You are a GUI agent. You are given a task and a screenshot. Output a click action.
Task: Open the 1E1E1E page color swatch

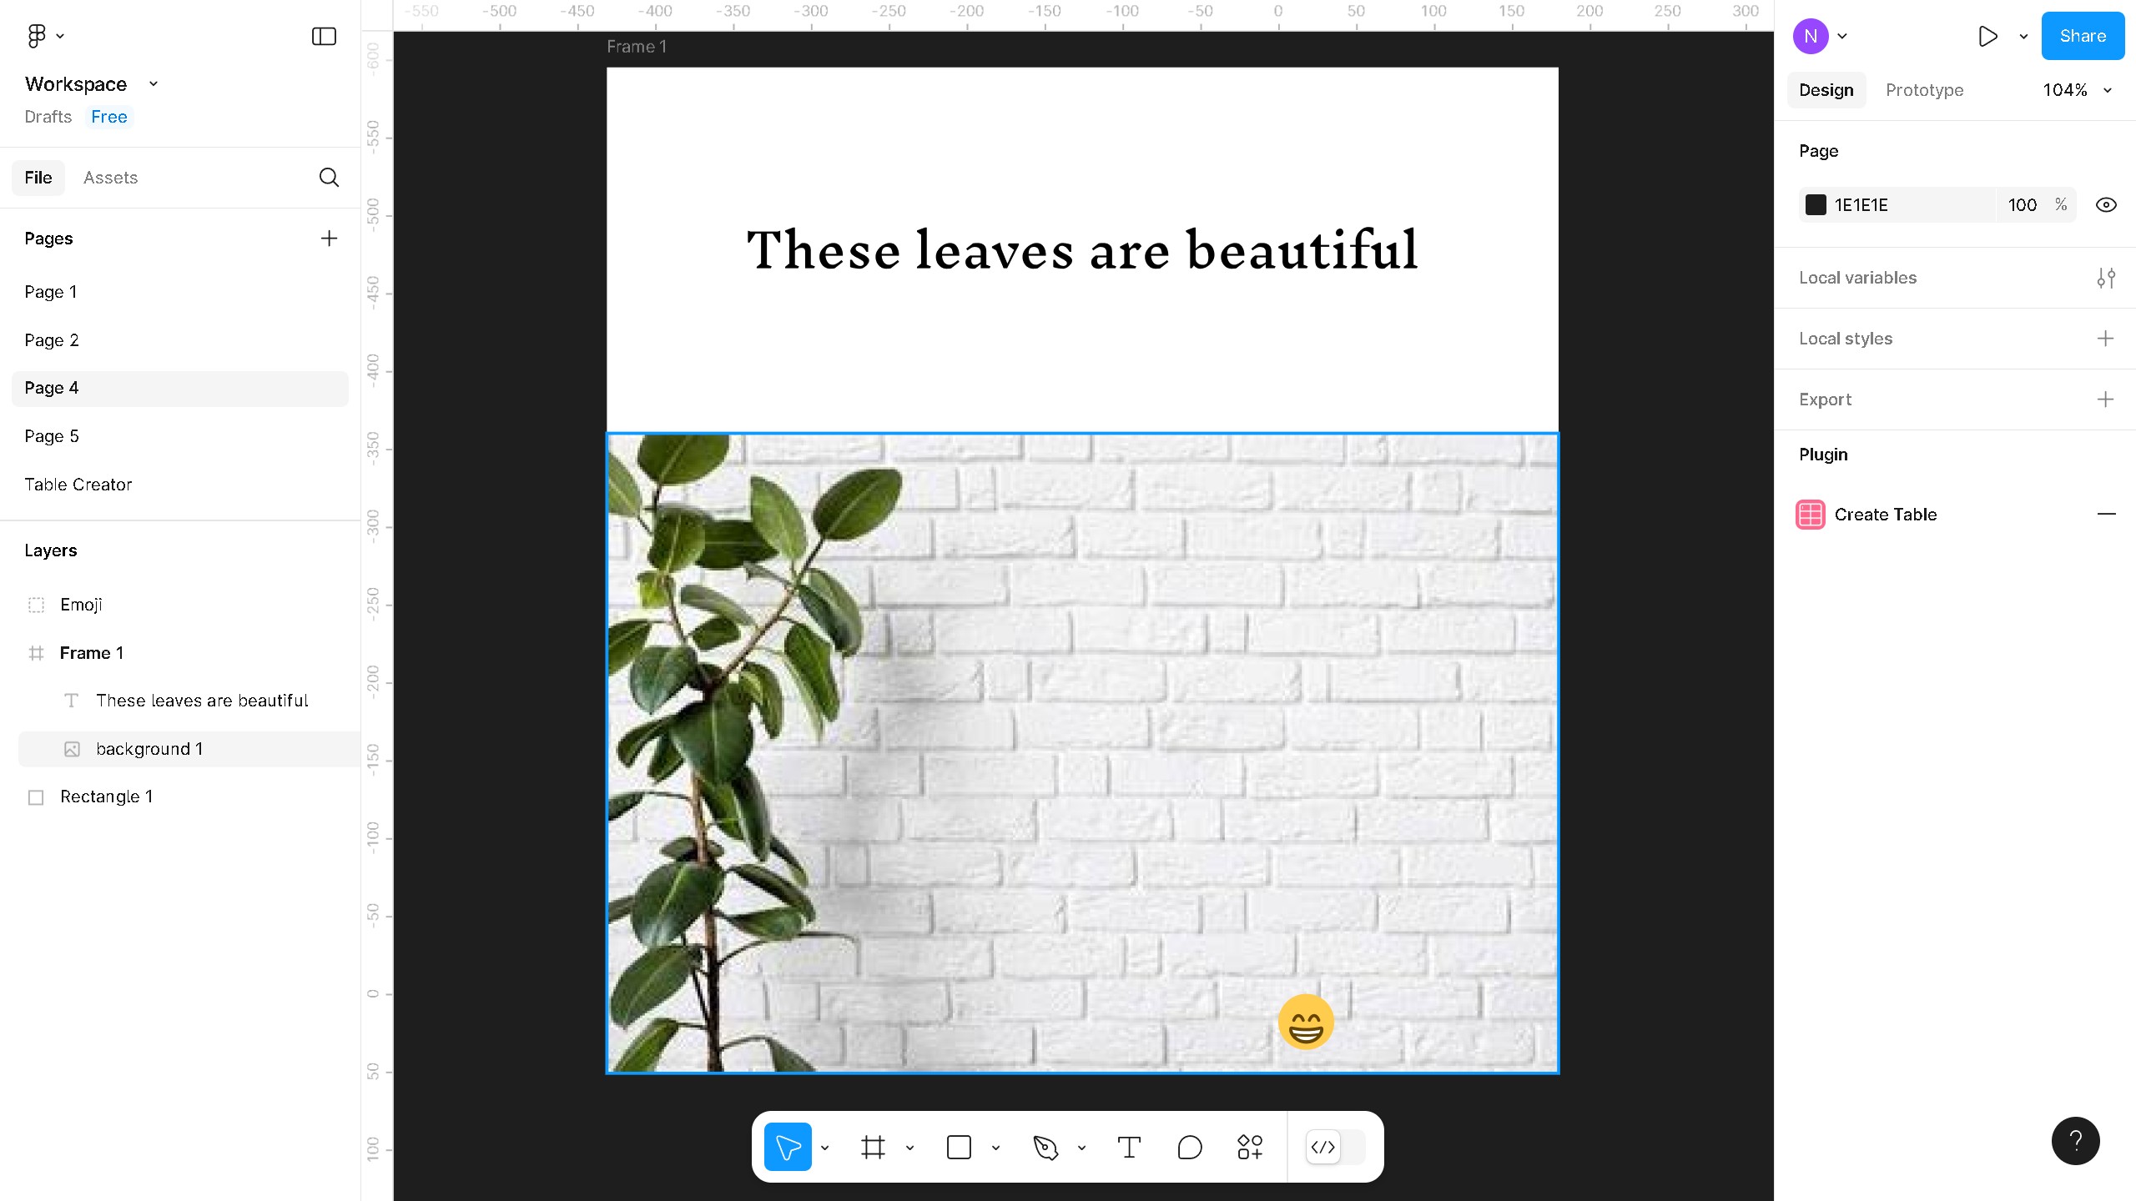pyautogui.click(x=1818, y=204)
